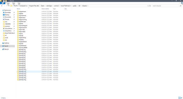Viewport: 183px width, 99px height.
Task: Select Quick access in navigation pane
Action: click(7, 10)
